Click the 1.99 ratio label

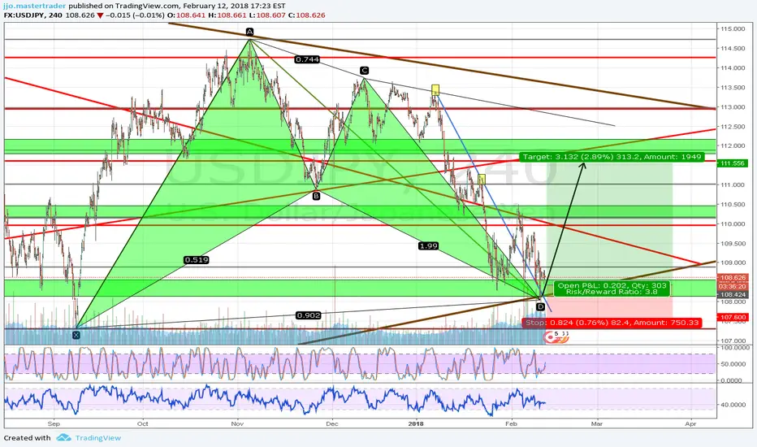click(x=428, y=246)
